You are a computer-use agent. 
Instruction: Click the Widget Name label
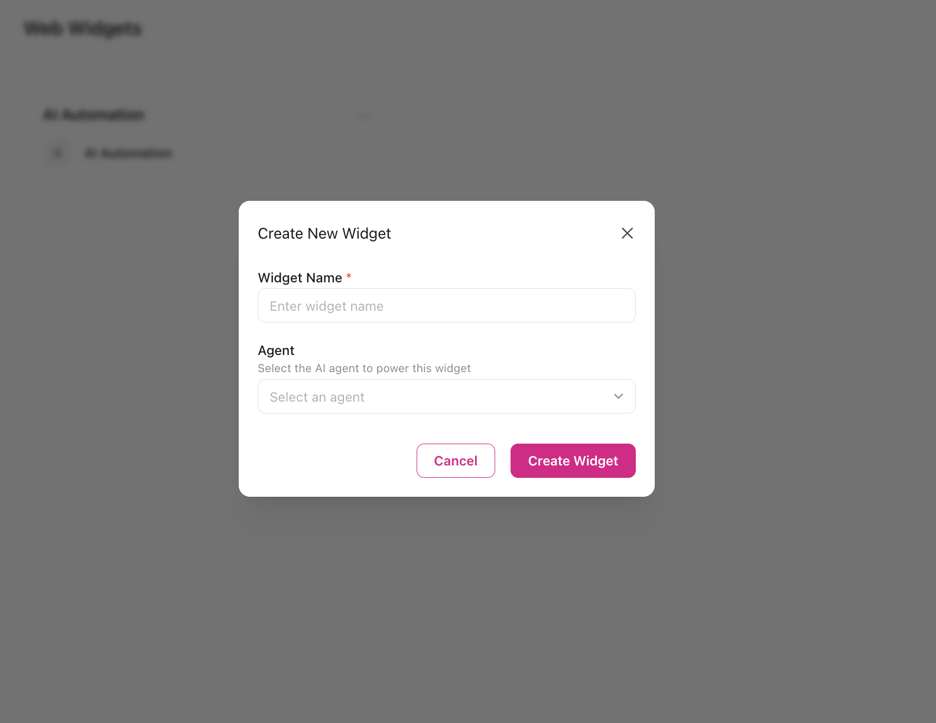coord(299,277)
